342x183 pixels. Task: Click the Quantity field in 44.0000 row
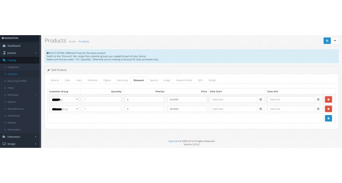[102, 100]
